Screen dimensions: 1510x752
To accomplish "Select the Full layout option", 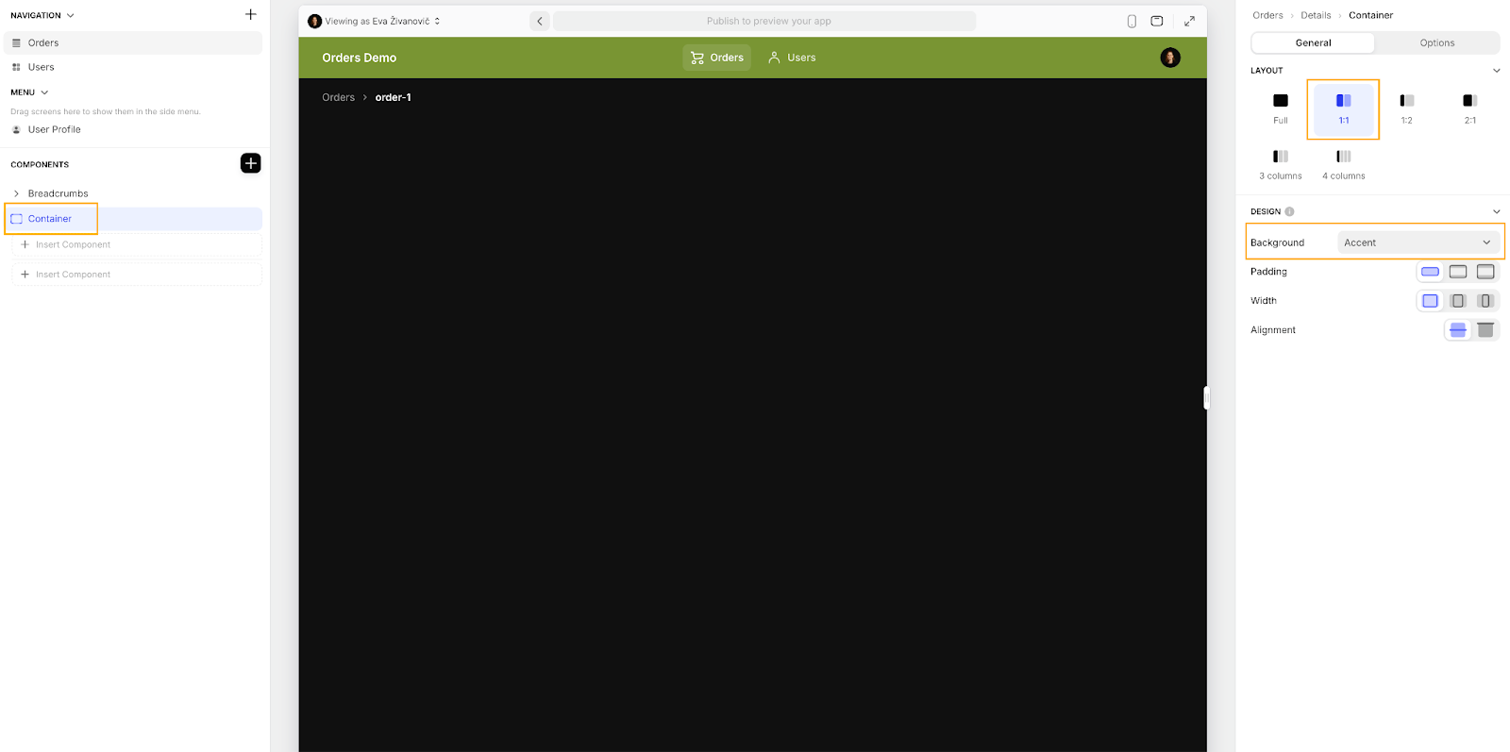I will (1281, 109).
